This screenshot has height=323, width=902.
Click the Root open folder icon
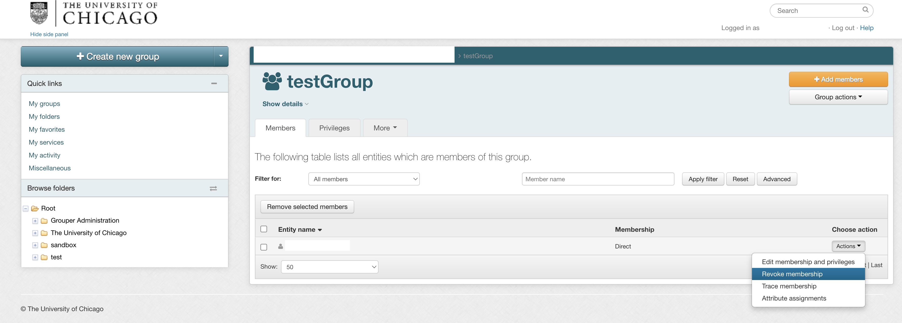pyautogui.click(x=35, y=209)
